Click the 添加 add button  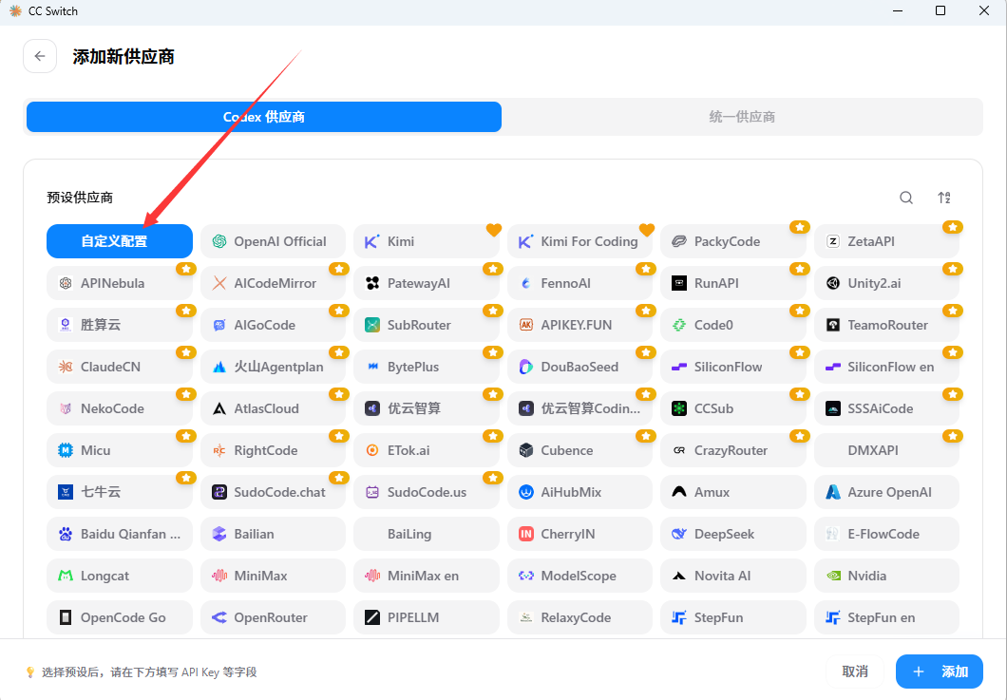tap(940, 672)
